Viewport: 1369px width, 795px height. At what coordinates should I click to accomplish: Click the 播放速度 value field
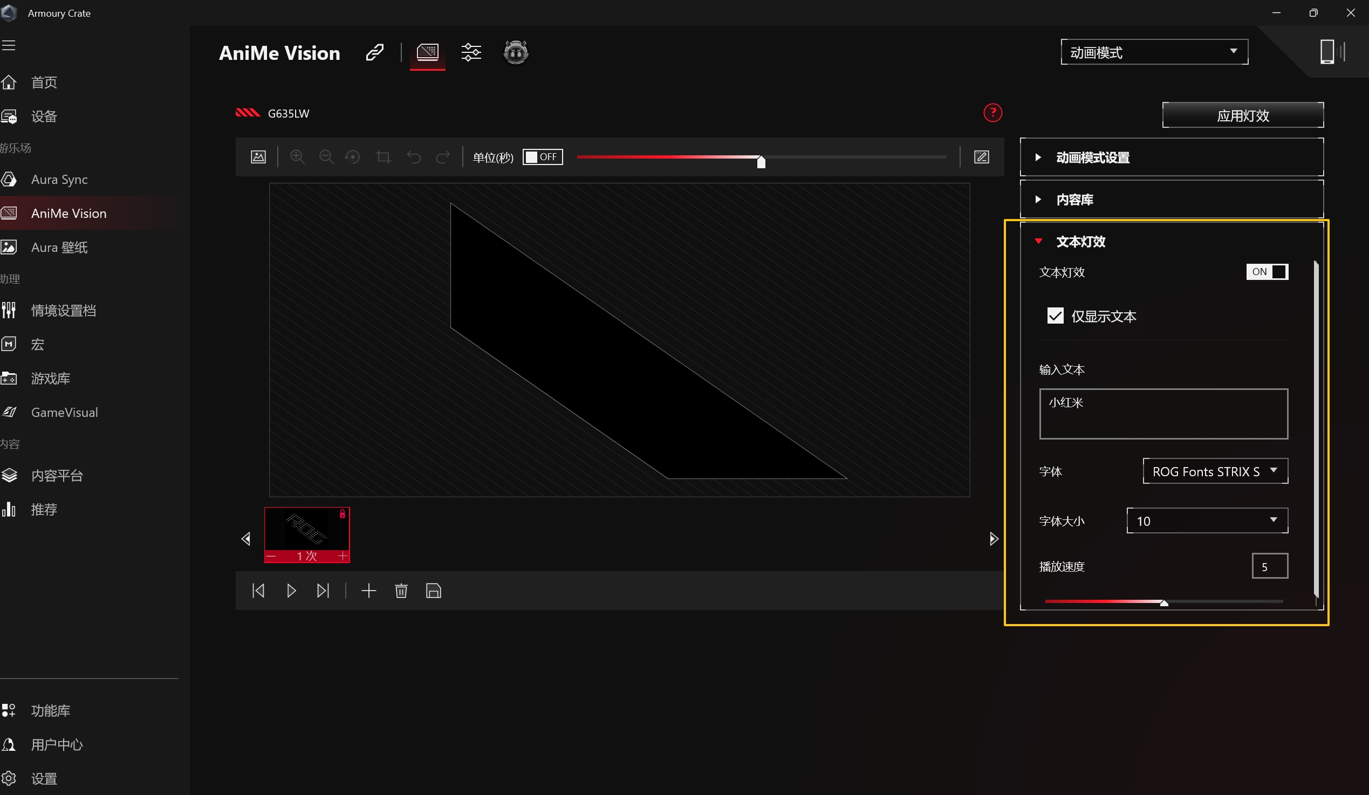coord(1270,566)
